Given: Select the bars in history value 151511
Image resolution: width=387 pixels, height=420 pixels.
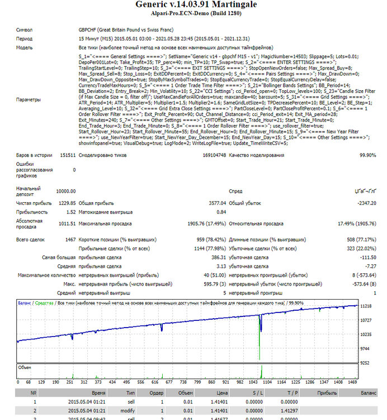Looking at the screenshot, I should click(x=68, y=155).
